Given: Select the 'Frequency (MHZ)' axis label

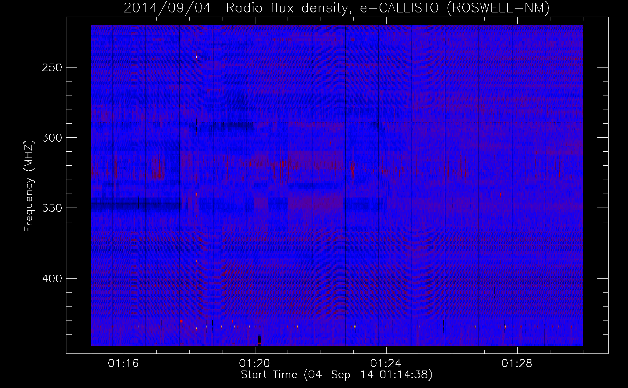Looking at the screenshot, I should pyautogui.click(x=29, y=185).
